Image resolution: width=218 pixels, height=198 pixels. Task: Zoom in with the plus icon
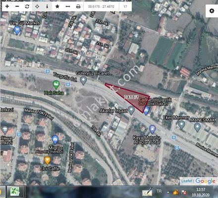click(7, 6)
